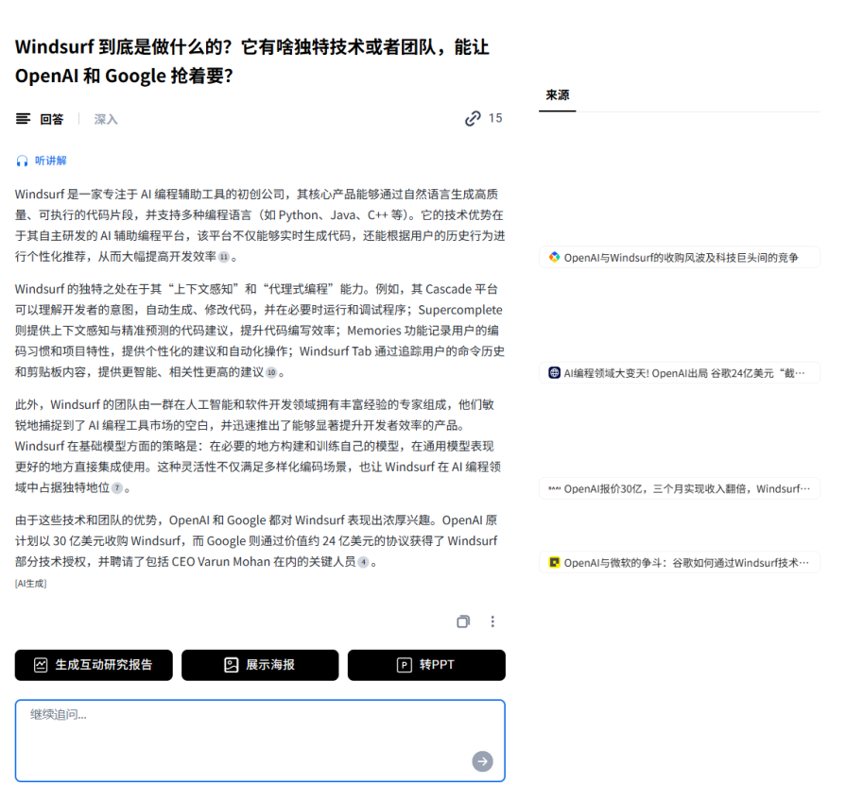Screen dimensions: 846x800
Task: Click the link chain icon beside 15
Action: (473, 119)
